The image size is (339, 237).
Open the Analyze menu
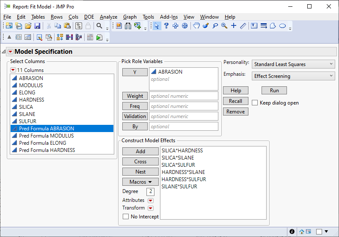point(108,17)
